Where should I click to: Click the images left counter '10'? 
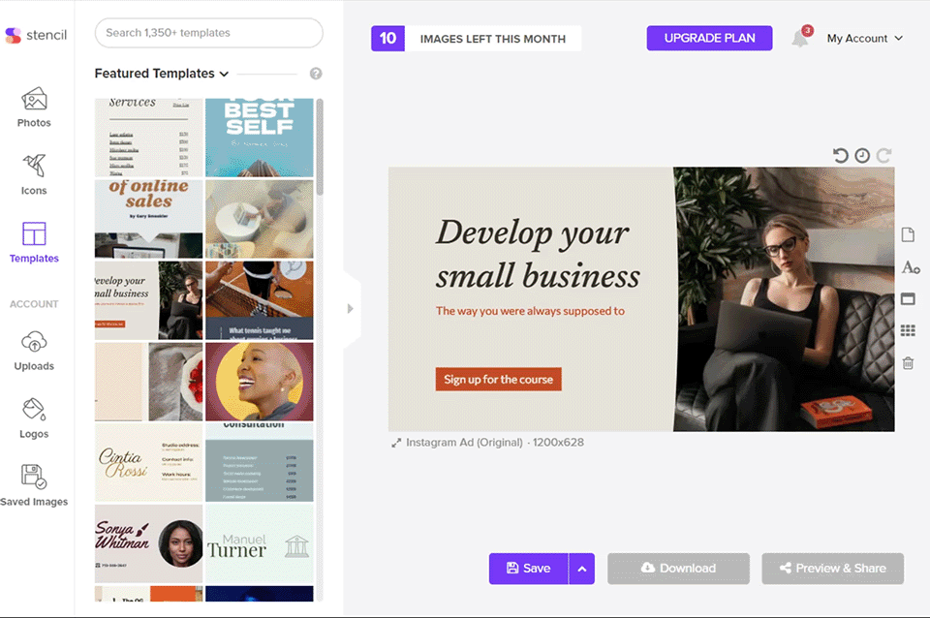(387, 39)
